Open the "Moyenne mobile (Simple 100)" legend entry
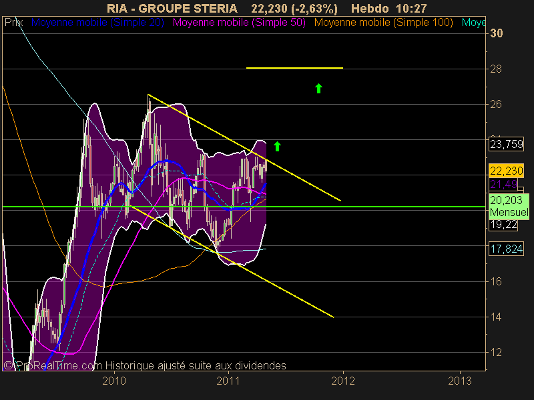534x400 pixels. tap(383, 23)
